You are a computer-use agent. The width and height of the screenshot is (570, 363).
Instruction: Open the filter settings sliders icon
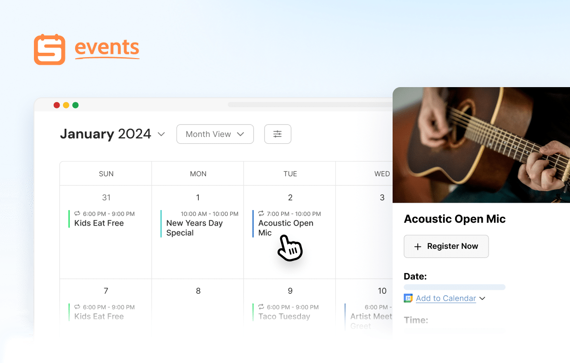pos(278,134)
